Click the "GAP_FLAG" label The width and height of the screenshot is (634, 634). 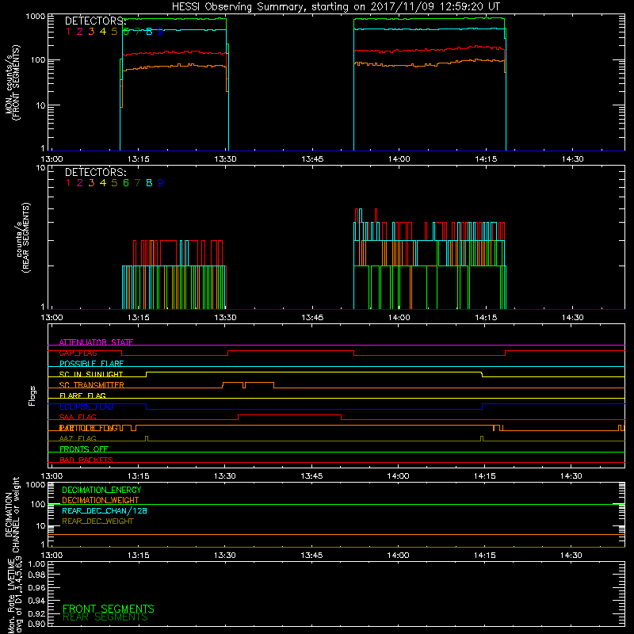[x=78, y=353]
